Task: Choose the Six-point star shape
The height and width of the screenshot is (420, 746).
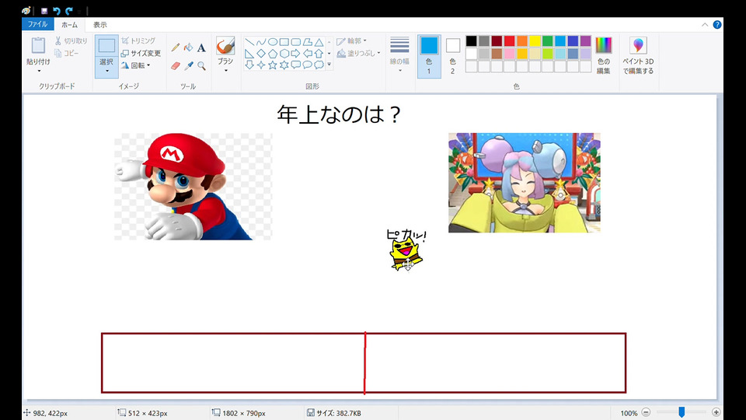Action: click(284, 65)
